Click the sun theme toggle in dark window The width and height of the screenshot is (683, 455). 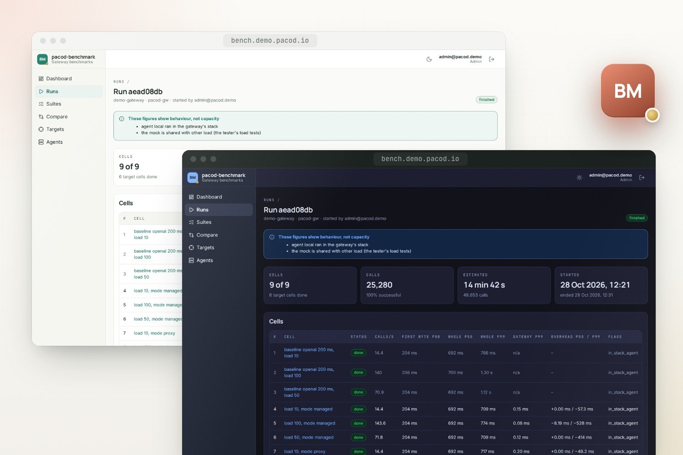pos(579,177)
